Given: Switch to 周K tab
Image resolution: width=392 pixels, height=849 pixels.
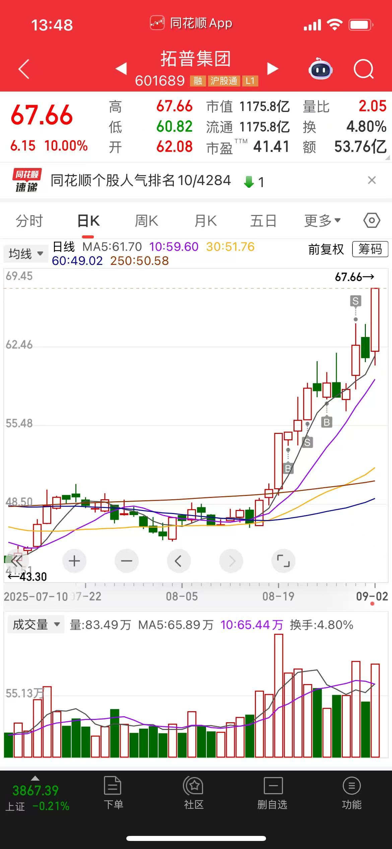Looking at the screenshot, I should point(146,221).
